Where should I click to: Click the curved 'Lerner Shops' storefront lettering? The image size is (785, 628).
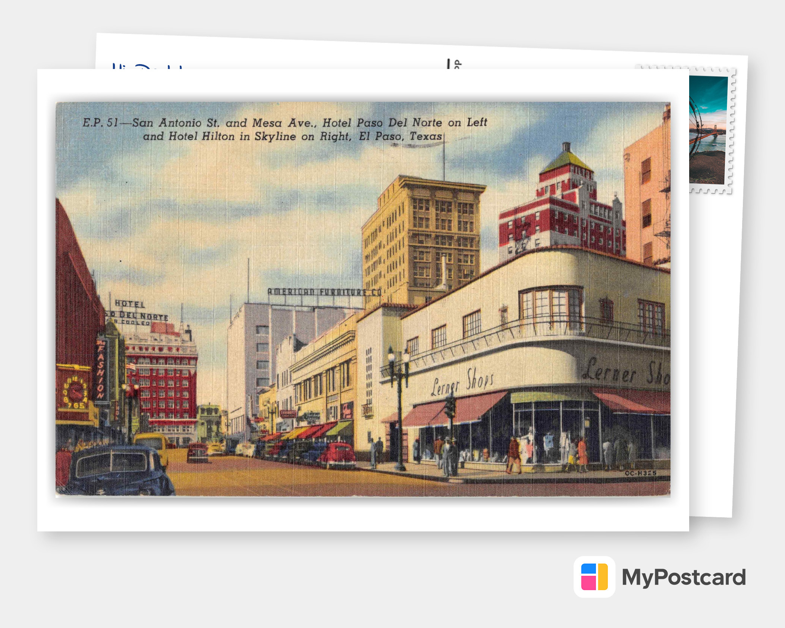tap(462, 381)
